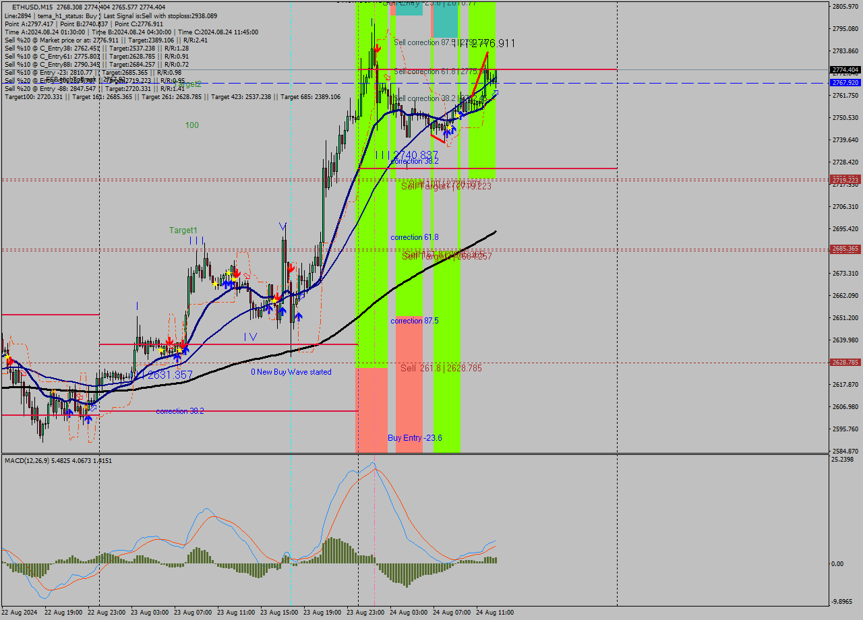Click the thick red zigzag arrow at top right

pos(479,74)
